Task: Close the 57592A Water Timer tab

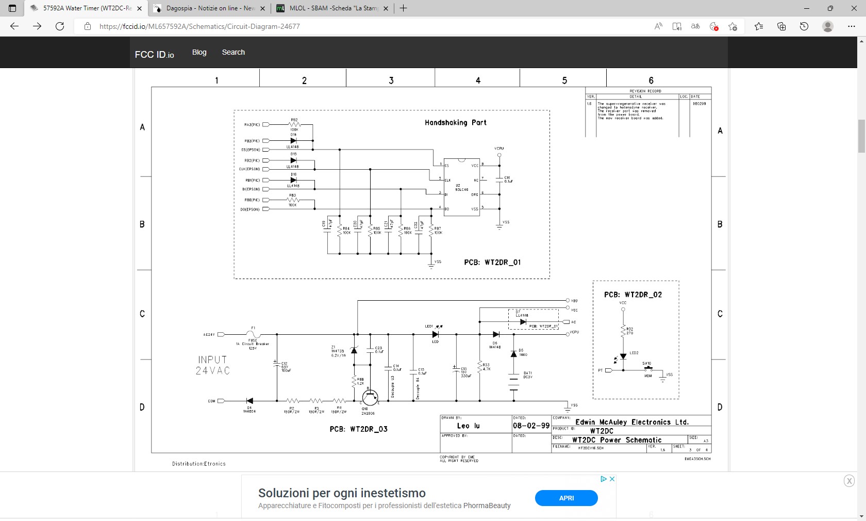Action: [139, 8]
